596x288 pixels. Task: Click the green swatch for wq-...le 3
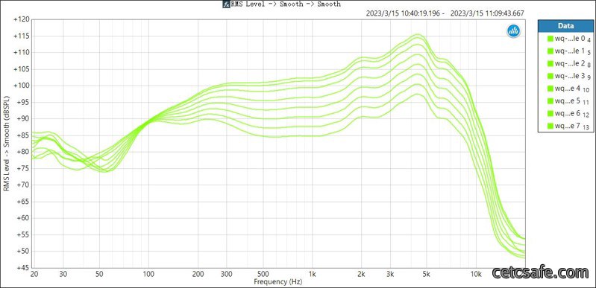coord(550,76)
